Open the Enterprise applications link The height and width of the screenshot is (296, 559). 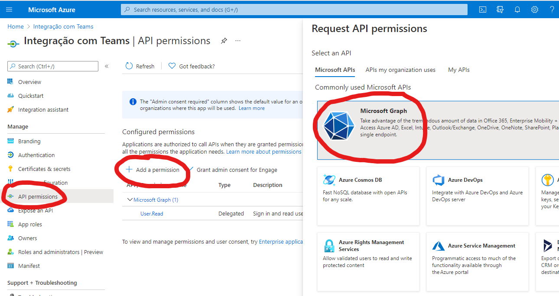(x=281, y=242)
